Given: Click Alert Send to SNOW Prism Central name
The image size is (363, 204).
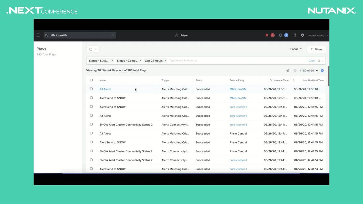Looking at the screenshot, I should pyautogui.click(x=113, y=142).
